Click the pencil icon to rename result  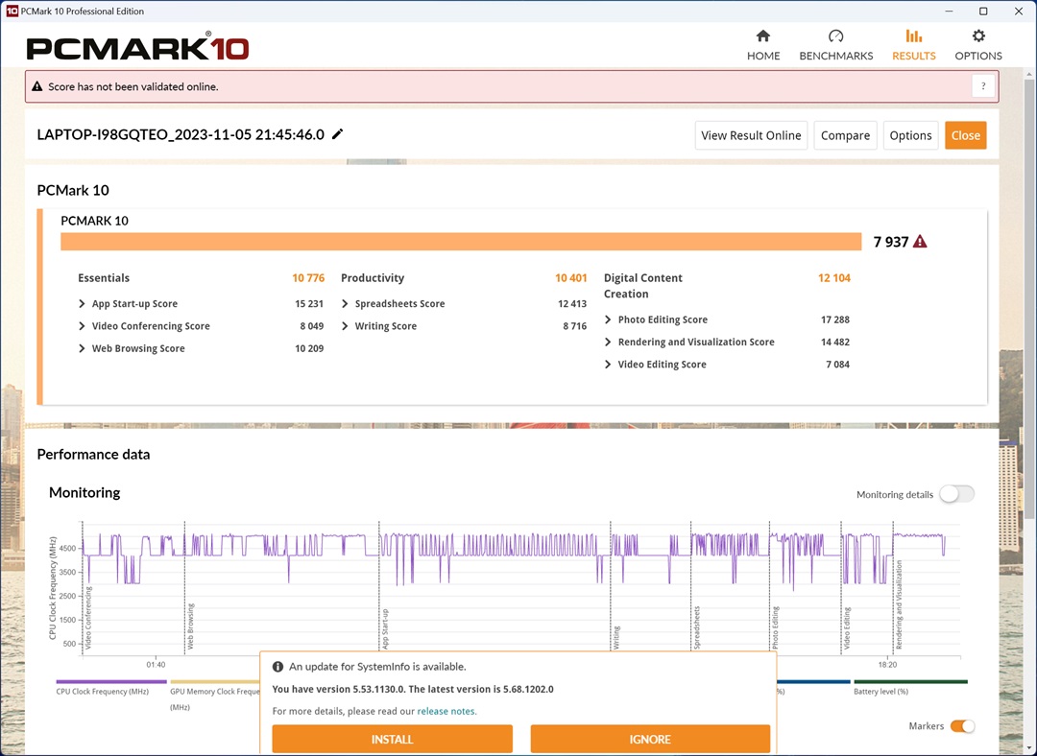coord(337,134)
